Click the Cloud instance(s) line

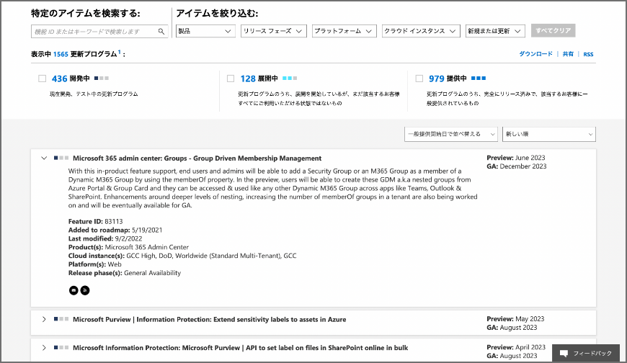click(x=182, y=256)
